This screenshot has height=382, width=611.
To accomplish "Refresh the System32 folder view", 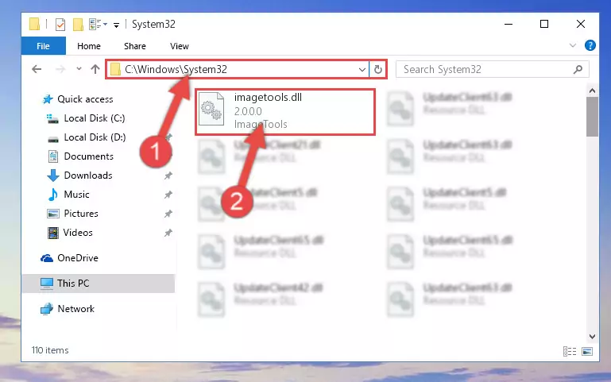I will tap(378, 70).
